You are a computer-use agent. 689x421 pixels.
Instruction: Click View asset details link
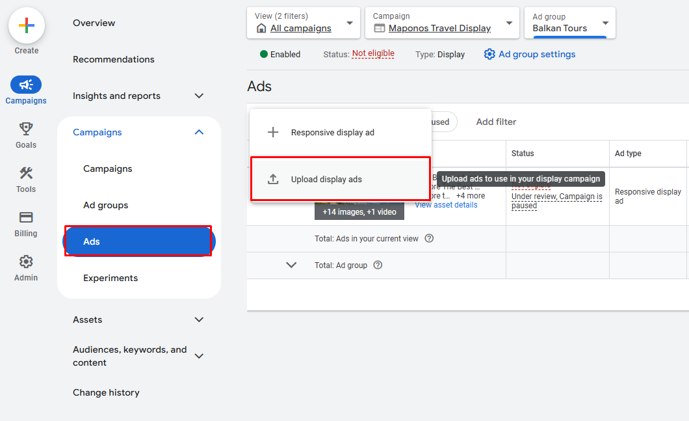click(446, 205)
